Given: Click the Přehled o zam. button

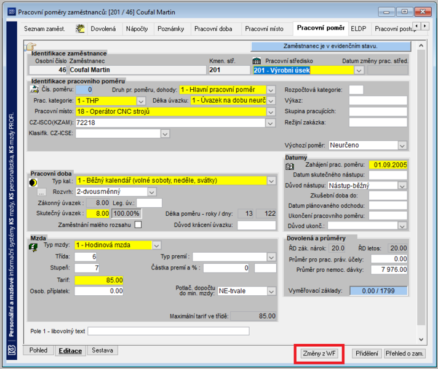Looking at the screenshot, I should 405,354.
